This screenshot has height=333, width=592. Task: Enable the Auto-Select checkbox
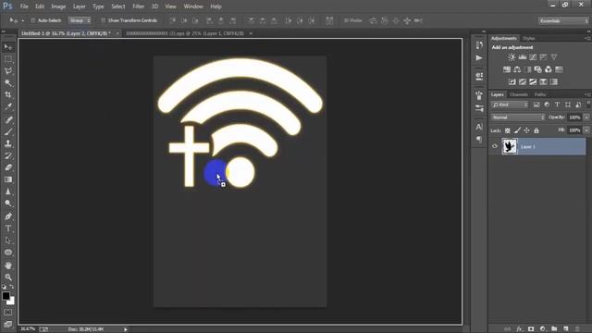pyautogui.click(x=33, y=20)
